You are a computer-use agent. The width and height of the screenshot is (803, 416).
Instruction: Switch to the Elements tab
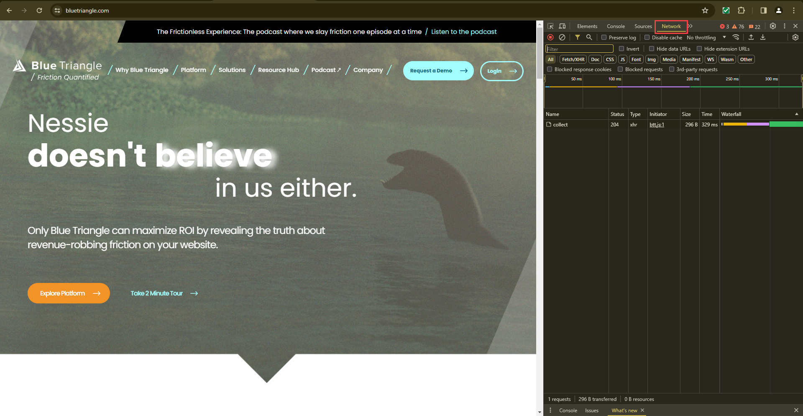[x=587, y=26]
